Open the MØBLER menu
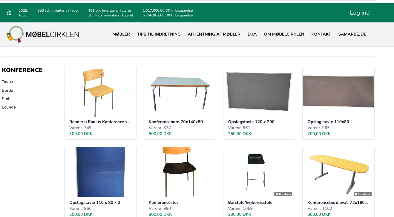Viewport: 394px width, 217px height. [x=121, y=34]
